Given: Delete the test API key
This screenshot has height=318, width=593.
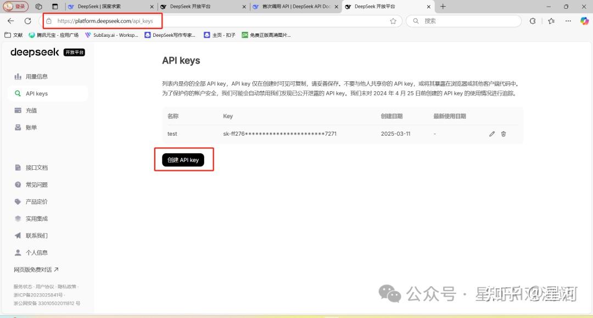Looking at the screenshot, I should point(504,134).
